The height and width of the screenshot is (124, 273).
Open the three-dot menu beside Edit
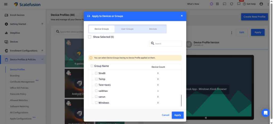(232, 33)
